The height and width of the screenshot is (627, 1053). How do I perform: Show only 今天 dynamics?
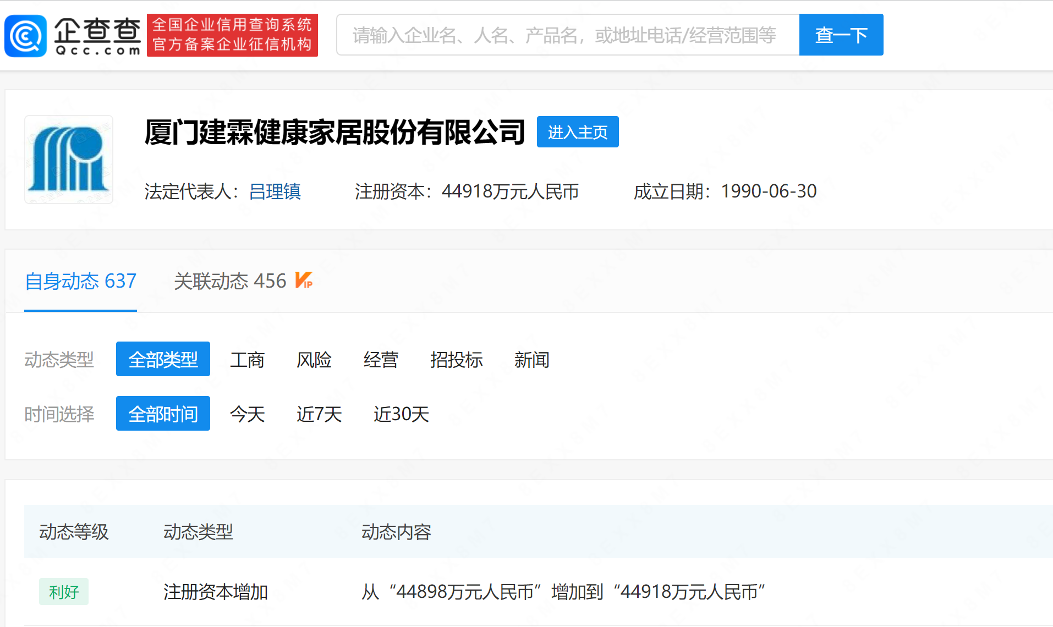[x=247, y=414]
